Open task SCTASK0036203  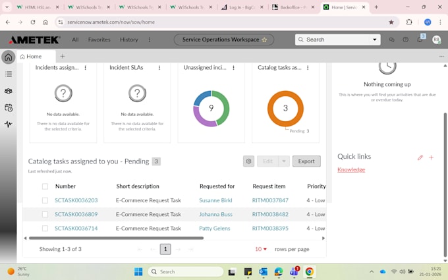pos(76,200)
